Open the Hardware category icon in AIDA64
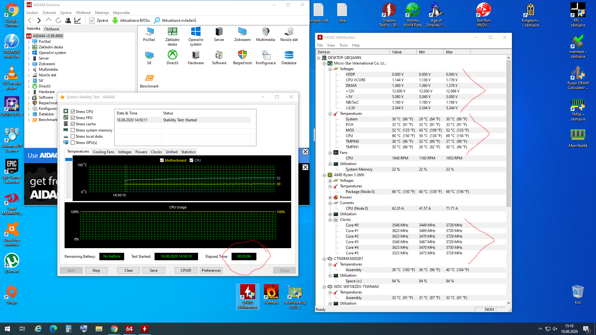The width and height of the screenshot is (596, 335). point(196,58)
